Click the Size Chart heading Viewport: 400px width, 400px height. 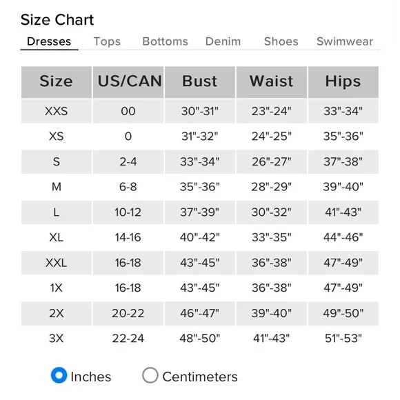(57, 19)
